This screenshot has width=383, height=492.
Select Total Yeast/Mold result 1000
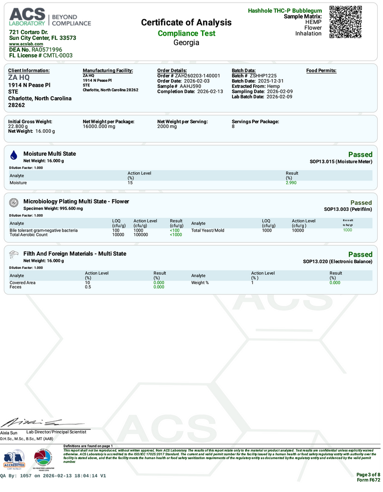click(x=347, y=230)
